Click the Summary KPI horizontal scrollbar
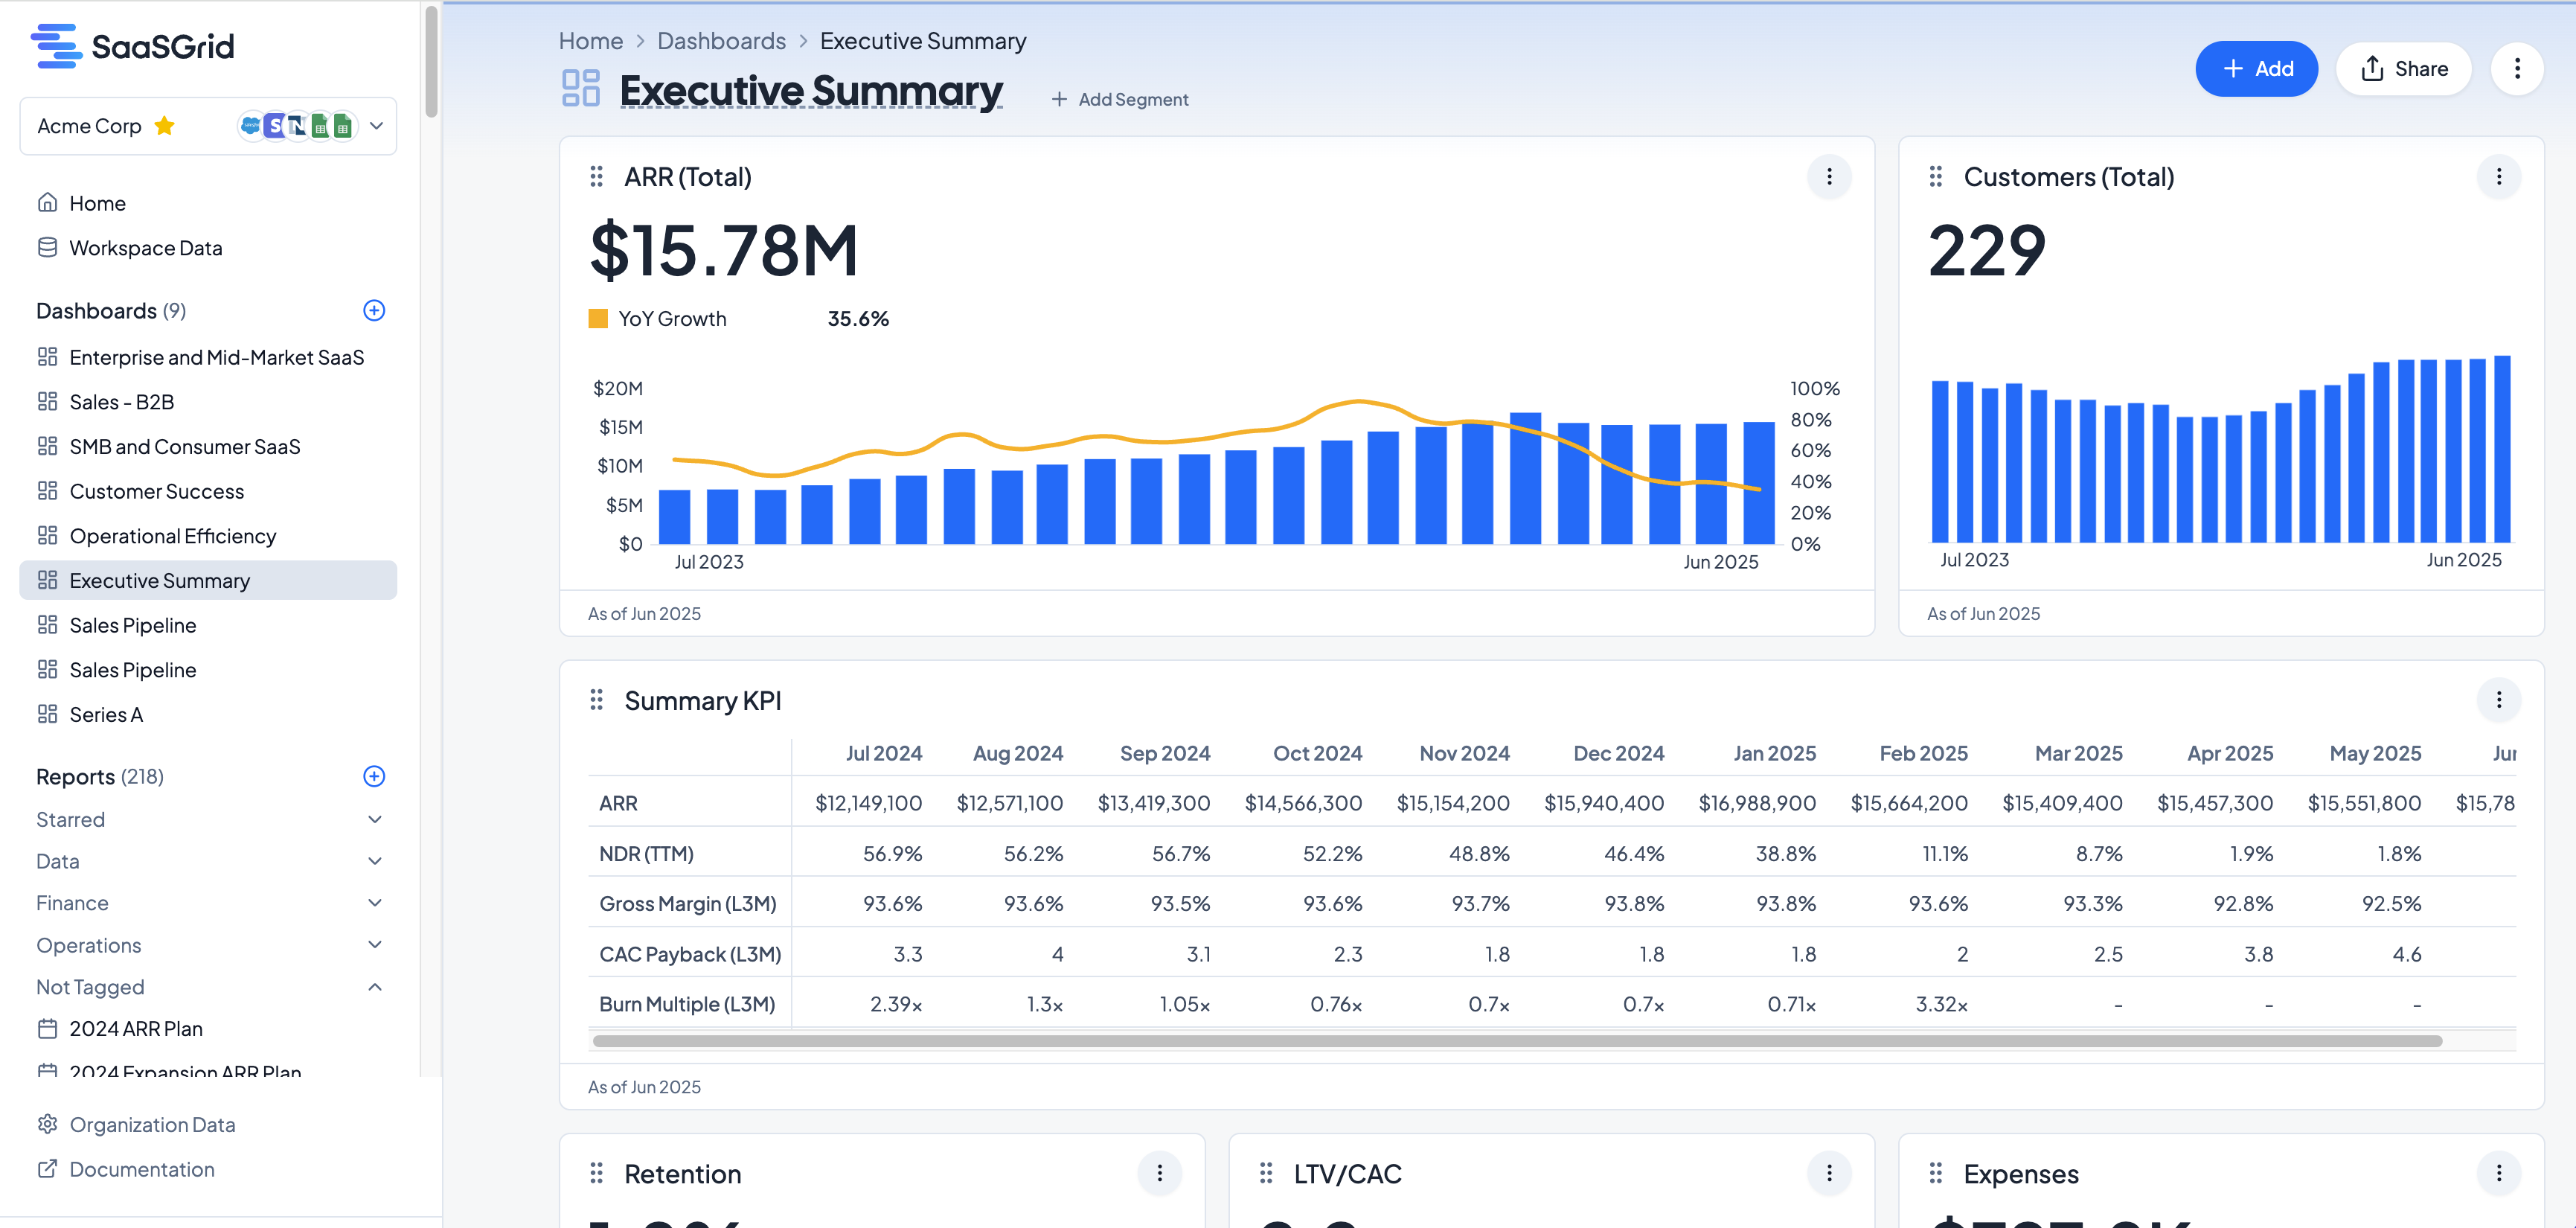 pyautogui.click(x=1516, y=1041)
